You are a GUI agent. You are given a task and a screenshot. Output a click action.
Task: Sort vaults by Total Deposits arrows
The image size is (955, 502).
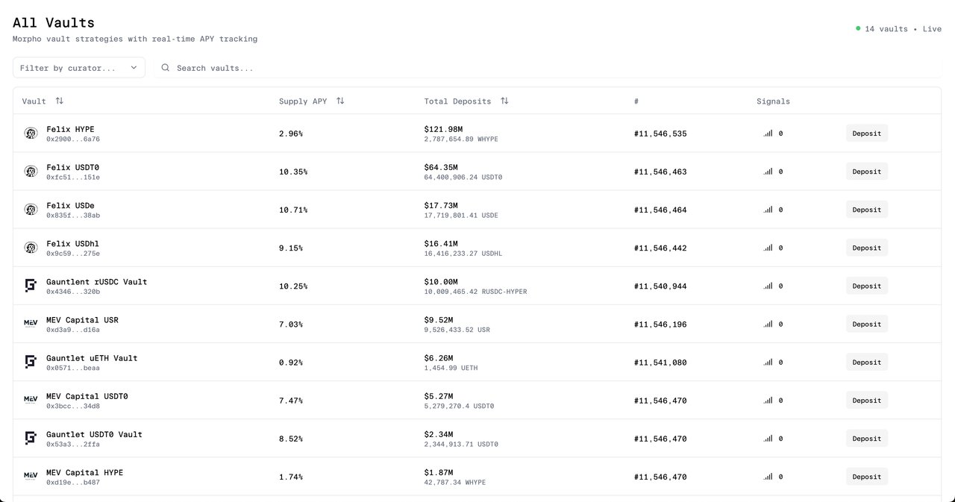click(x=504, y=101)
